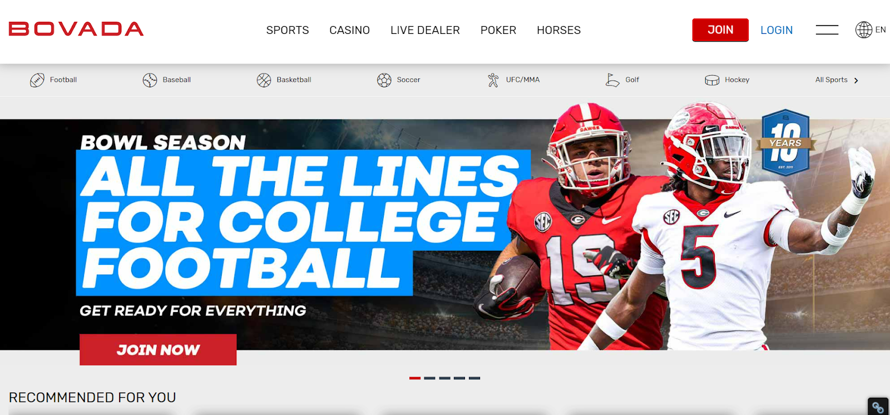Click the JOIN NOW banner button
The height and width of the screenshot is (415, 890).
pos(158,350)
